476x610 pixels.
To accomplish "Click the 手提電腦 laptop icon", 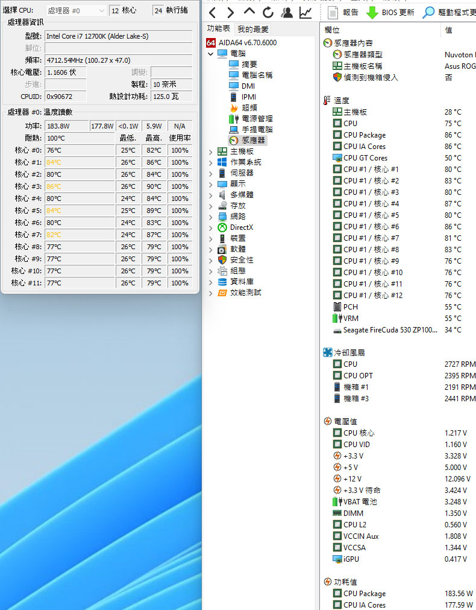I will 234,130.
